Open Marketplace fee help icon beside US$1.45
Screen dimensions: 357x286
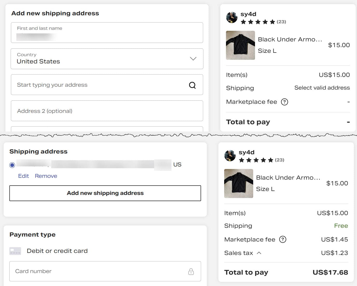pos(283,239)
